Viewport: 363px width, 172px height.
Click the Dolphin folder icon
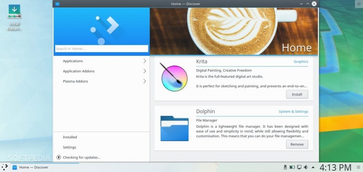174,128
